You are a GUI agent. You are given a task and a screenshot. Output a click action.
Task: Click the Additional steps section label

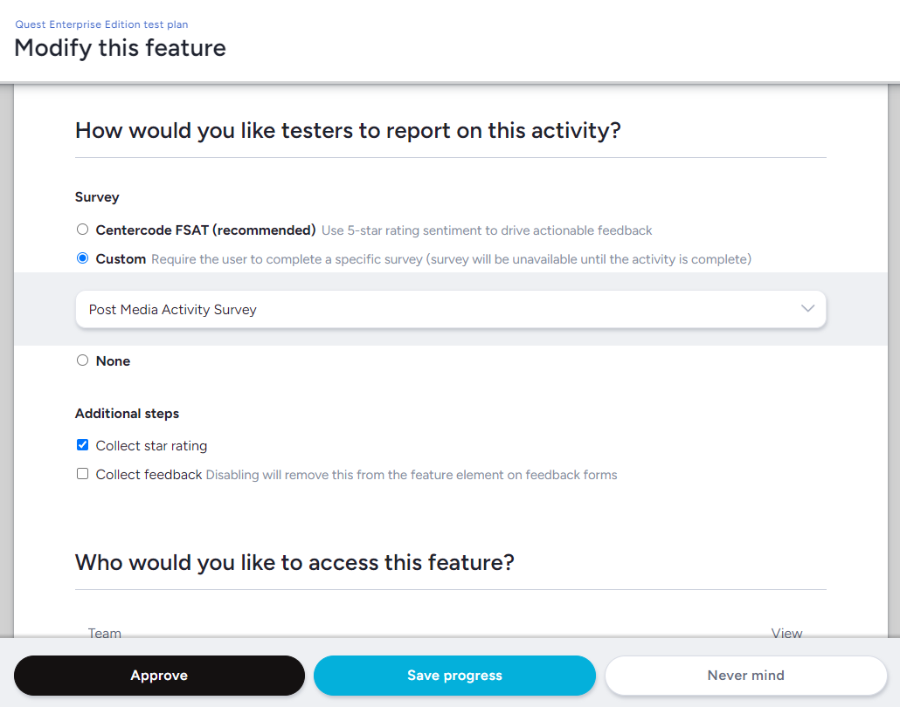coord(127,413)
